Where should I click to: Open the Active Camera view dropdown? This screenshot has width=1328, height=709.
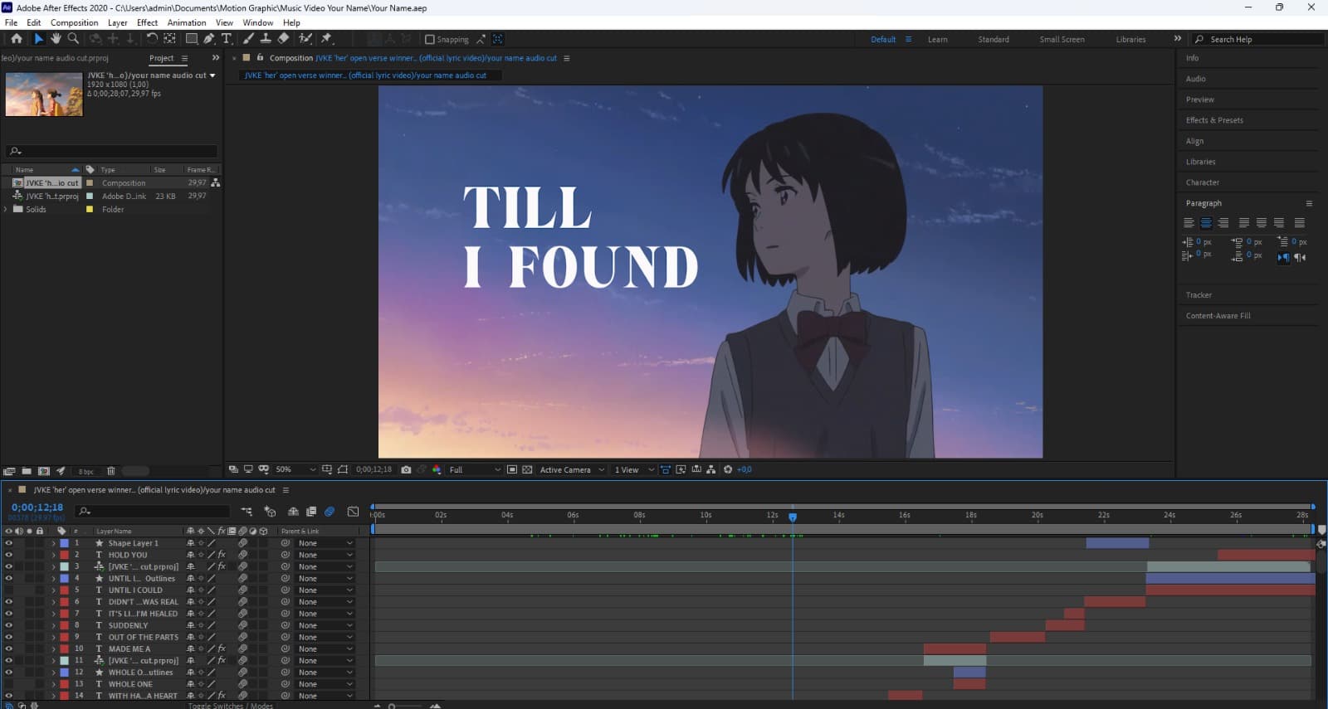coord(572,469)
